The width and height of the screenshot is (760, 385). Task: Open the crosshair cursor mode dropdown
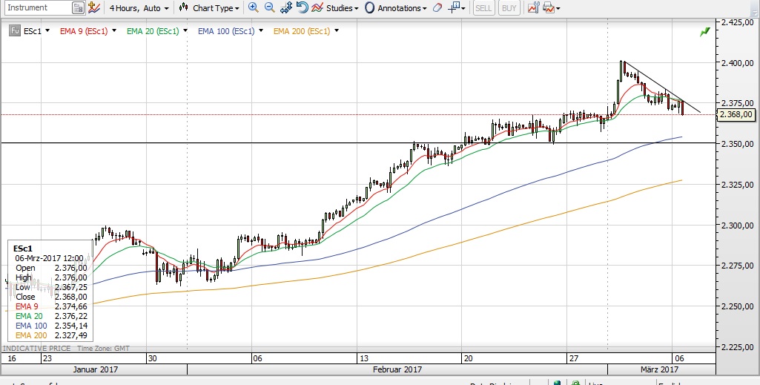[x=456, y=7]
